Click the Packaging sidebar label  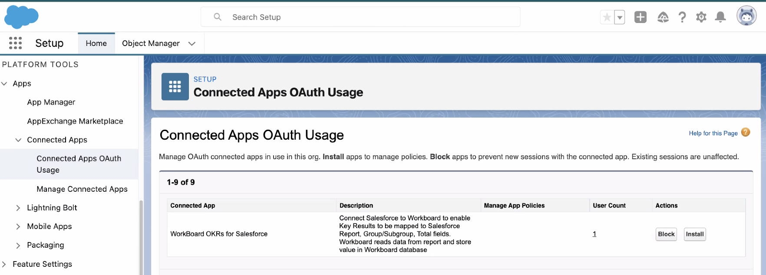[46, 245]
